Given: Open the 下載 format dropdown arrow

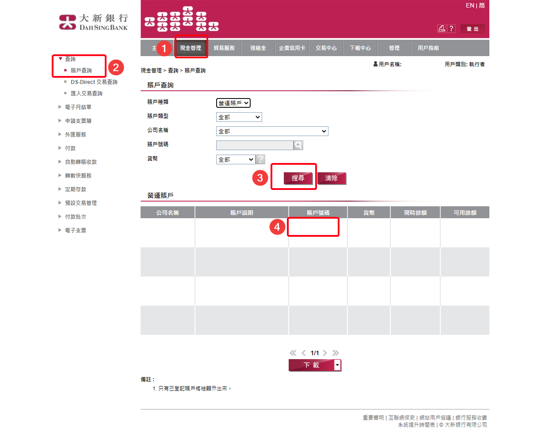Looking at the screenshot, I should click(x=338, y=365).
